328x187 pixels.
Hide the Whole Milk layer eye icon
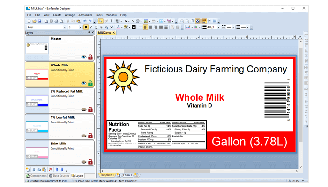point(84,83)
